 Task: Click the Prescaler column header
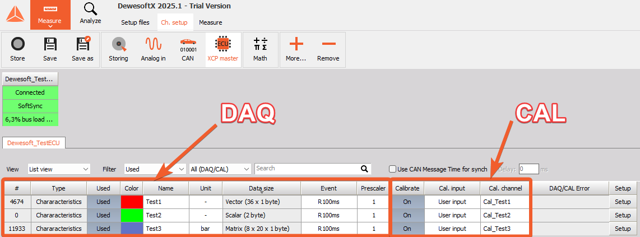[373, 188]
